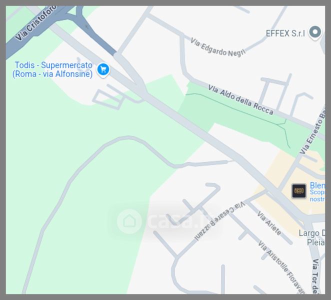
Task: Click the casa.it house logo watermark
Action: tap(129, 221)
